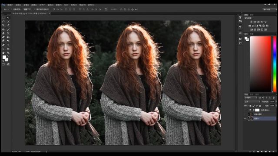Select the Clone Stamp tool
This screenshot has height=156, width=278.
pos(3,33)
